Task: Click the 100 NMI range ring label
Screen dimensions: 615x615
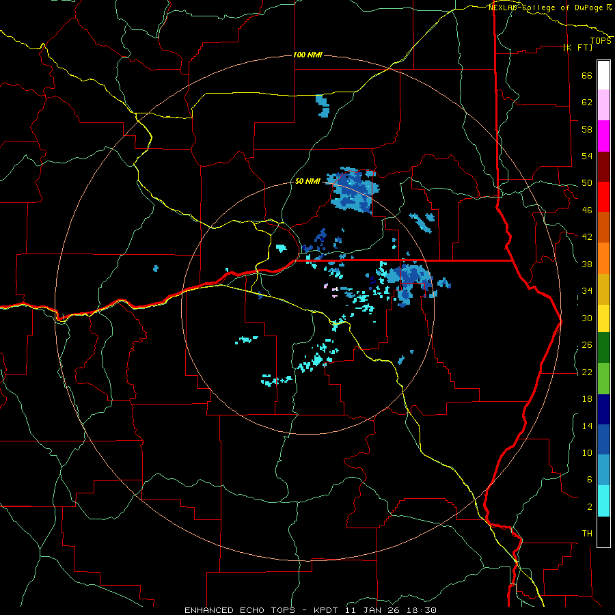Action: pyautogui.click(x=308, y=55)
